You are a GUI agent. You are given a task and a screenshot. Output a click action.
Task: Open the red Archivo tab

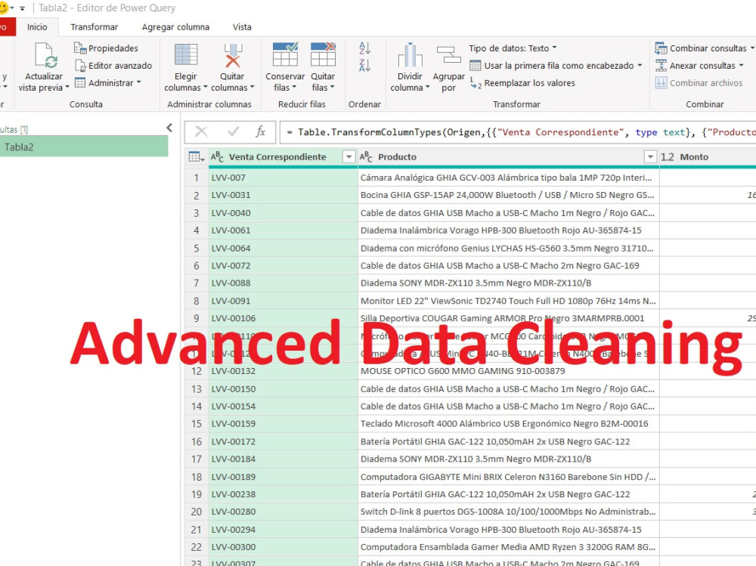6,27
